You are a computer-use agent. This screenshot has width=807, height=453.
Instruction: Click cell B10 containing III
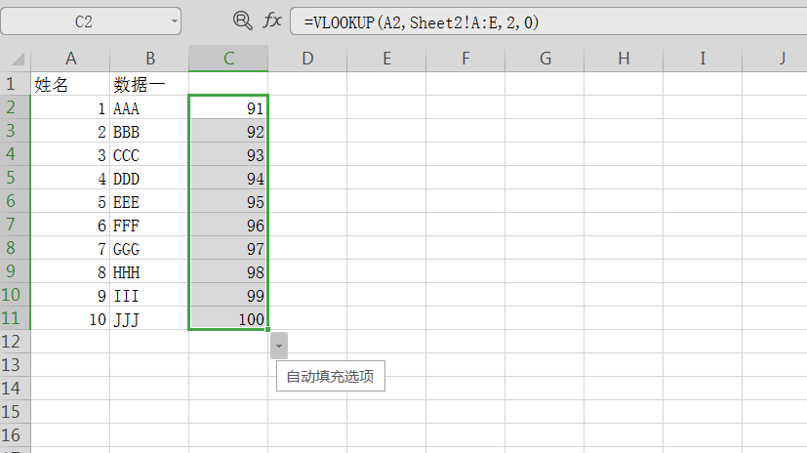(x=149, y=295)
